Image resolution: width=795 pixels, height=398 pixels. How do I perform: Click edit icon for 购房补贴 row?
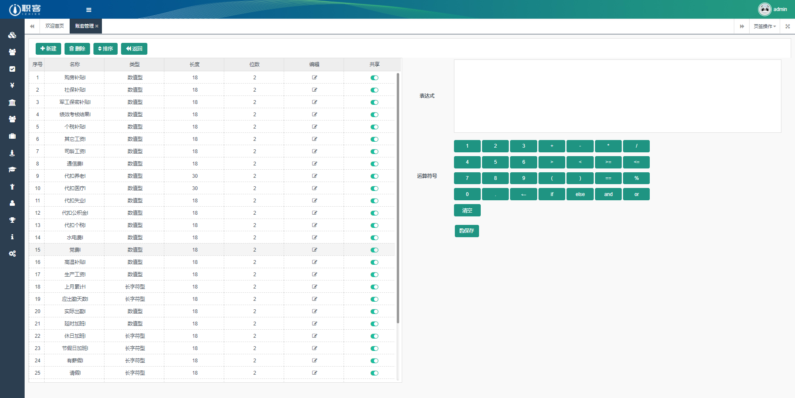coord(314,78)
